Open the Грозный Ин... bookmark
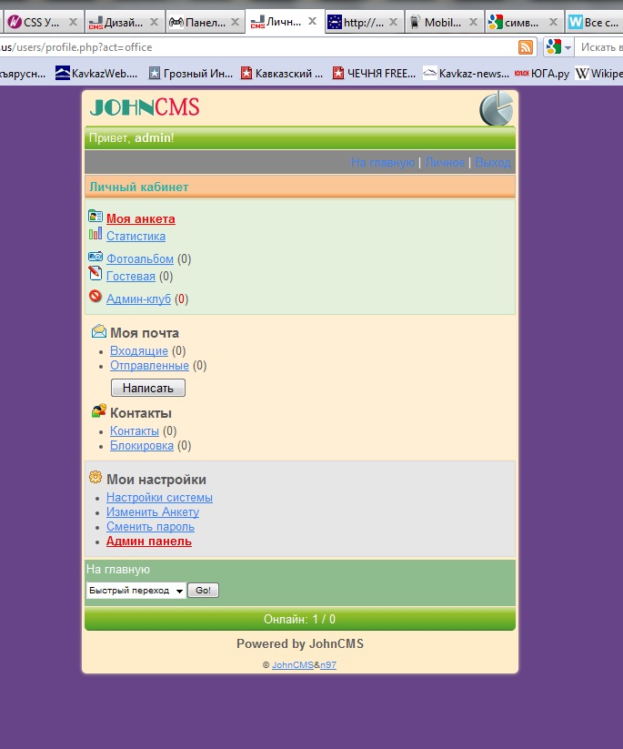This screenshot has height=749, width=623. point(191,73)
